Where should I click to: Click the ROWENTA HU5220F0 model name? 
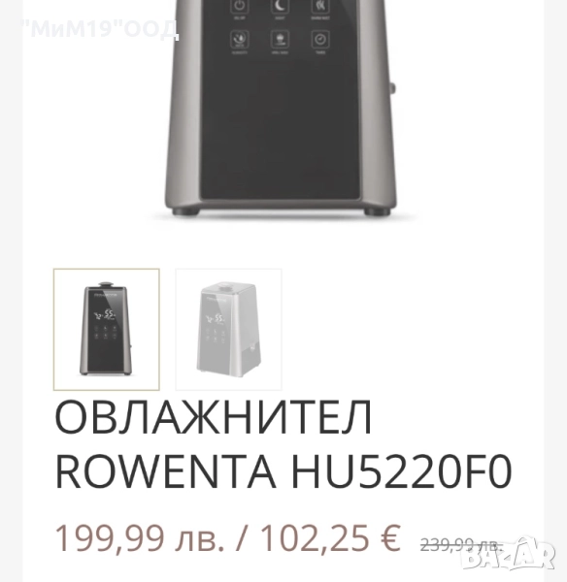click(283, 470)
